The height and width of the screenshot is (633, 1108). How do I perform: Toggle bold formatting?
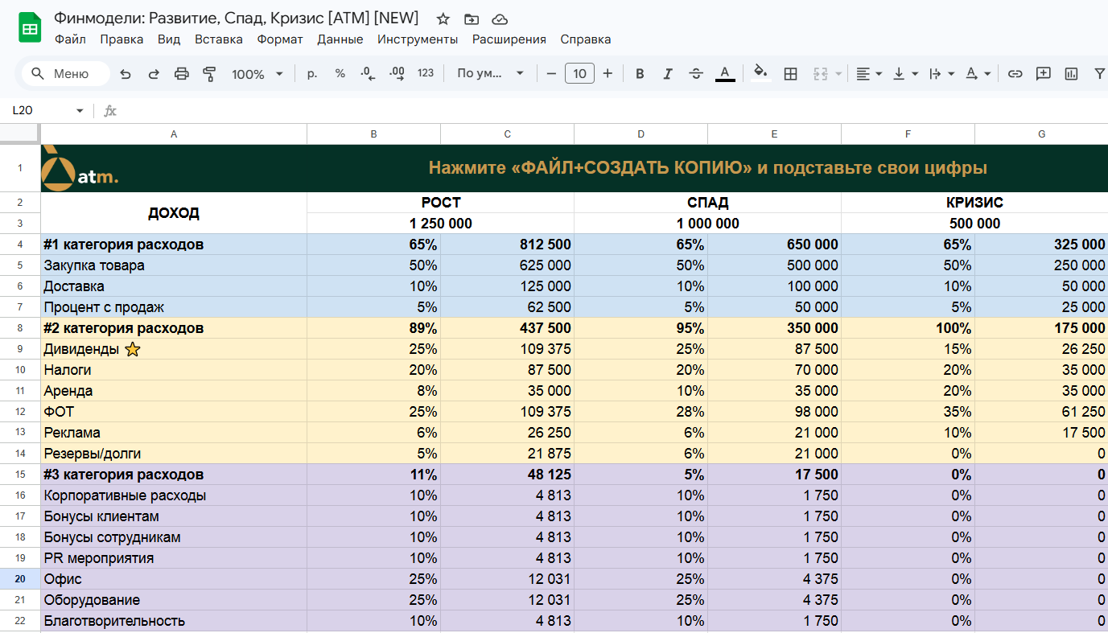coord(640,74)
